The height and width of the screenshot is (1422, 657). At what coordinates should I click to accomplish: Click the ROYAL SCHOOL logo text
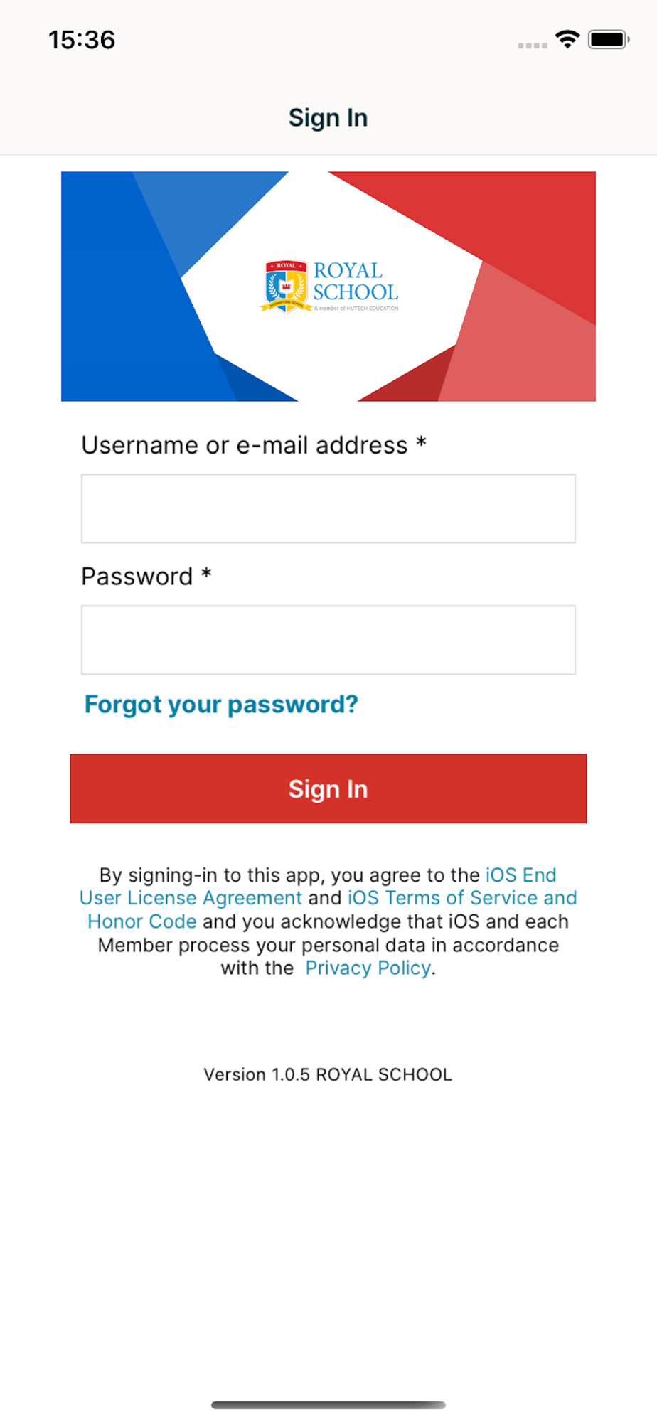355,282
